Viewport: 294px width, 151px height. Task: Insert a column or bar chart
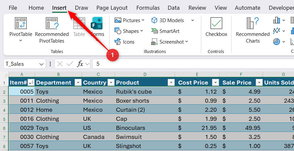point(277,20)
